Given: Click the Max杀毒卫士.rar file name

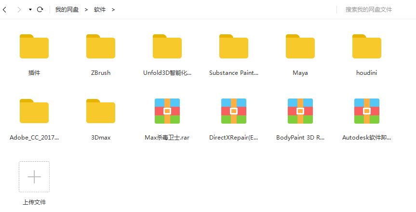Looking at the screenshot, I should click(x=167, y=138).
